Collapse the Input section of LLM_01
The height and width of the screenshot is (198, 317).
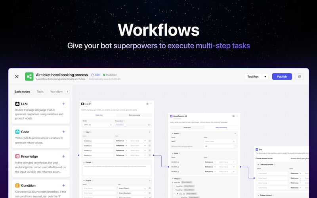[x=84, y=132]
